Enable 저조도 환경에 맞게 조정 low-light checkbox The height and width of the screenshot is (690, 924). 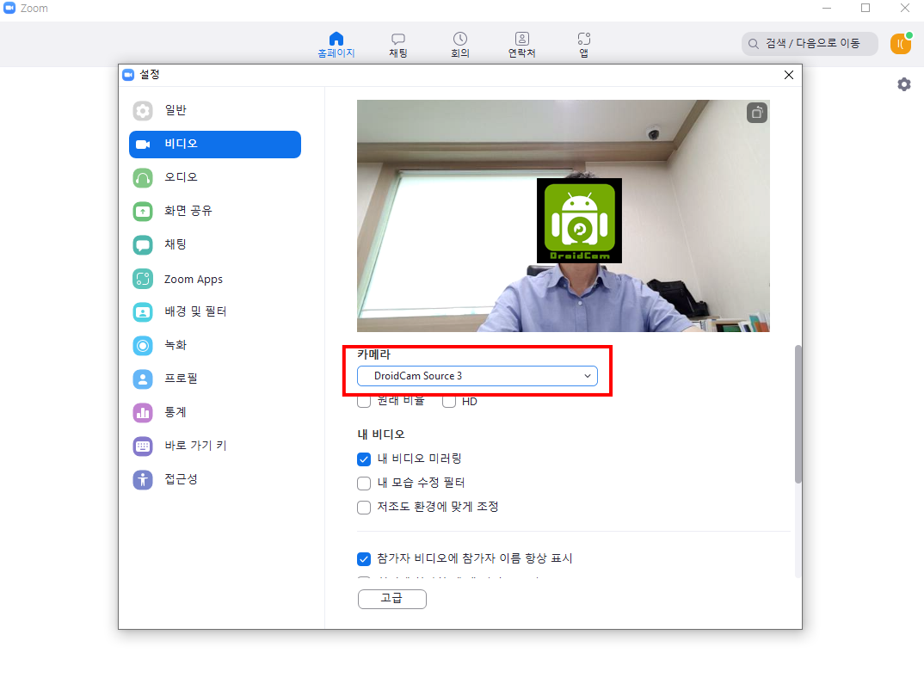(x=364, y=507)
